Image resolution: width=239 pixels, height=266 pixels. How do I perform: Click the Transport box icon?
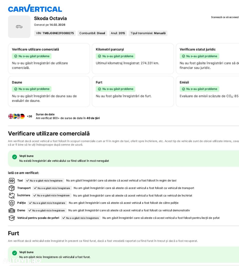[x=12, y=188]
